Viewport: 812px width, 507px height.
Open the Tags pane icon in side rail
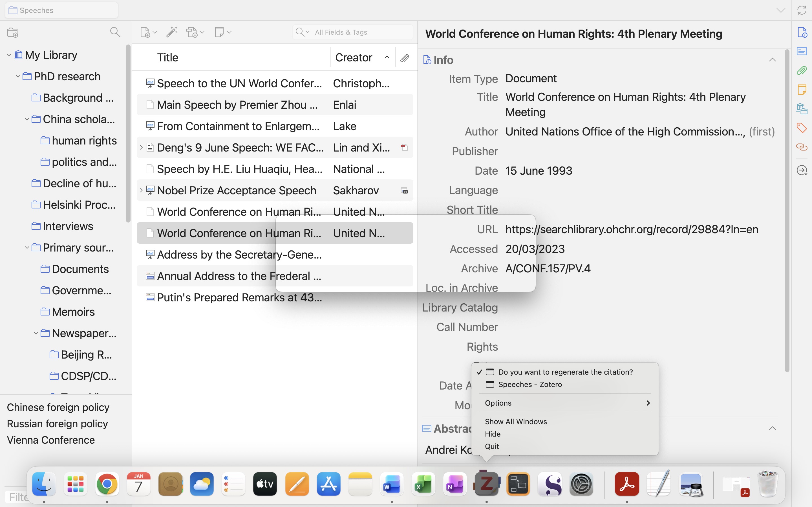tap(802, 128)
